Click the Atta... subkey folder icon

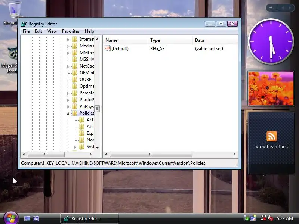[x=81, y=127]
